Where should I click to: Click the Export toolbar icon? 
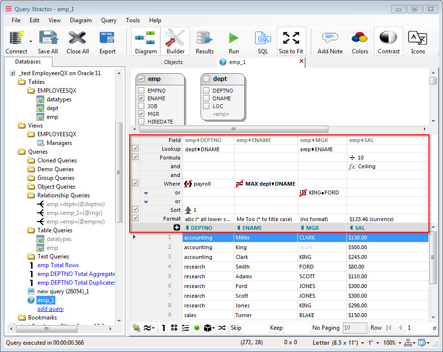(x=107, y=38)
